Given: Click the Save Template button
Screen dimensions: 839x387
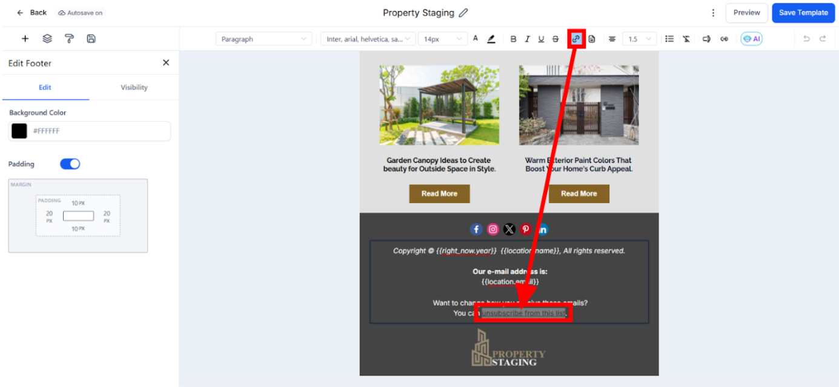Looking at the screenshot, I should (x=803, y=13).
